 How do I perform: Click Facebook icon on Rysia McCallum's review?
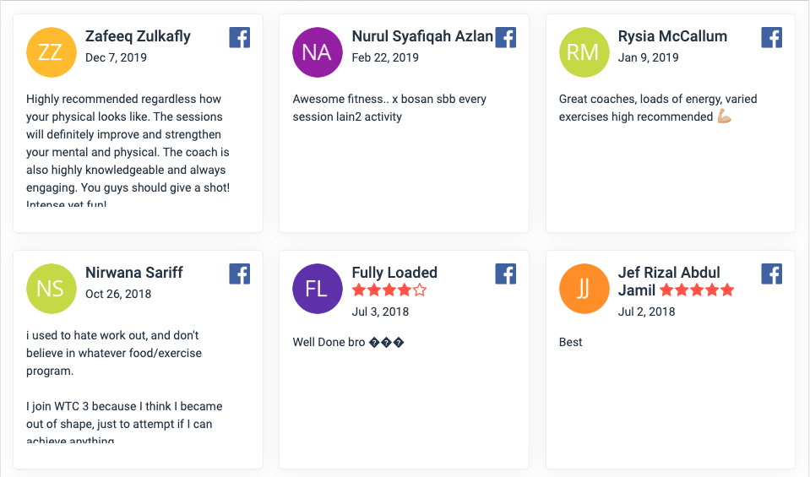pyautogui.click(x=771, y=37)
